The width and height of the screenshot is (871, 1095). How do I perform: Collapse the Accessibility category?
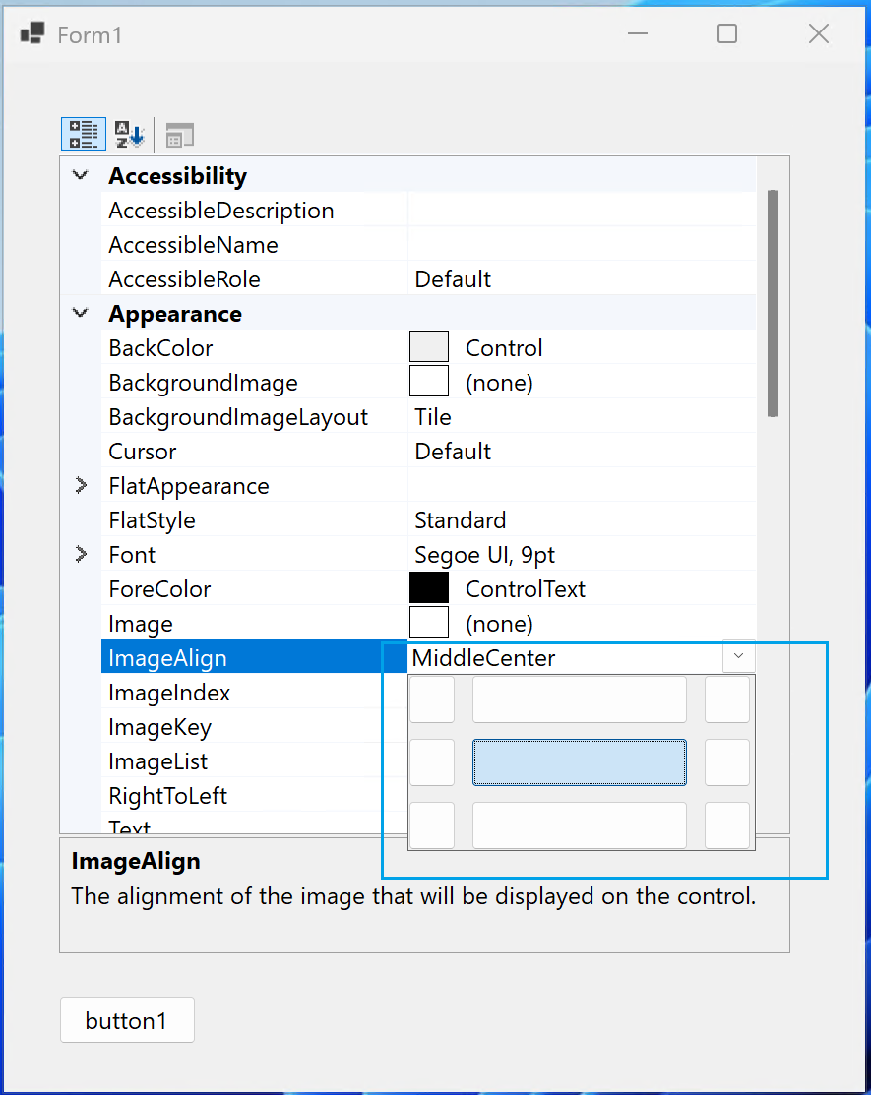[x=82, y=175]
